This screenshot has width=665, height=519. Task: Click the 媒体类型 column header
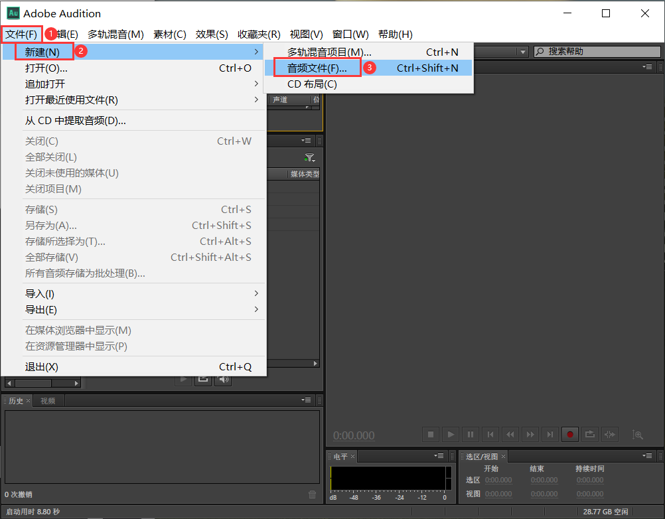pos(304,174)
